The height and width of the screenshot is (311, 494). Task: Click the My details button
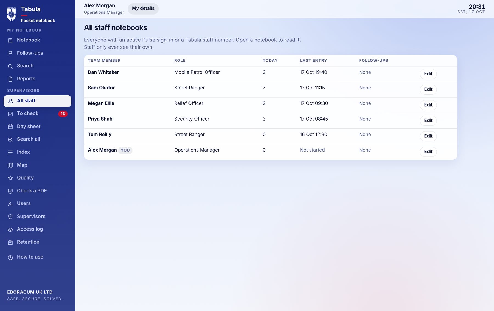143,9
